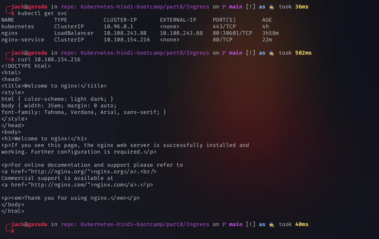379x239 pixels.
Task: Click the '443/TCP' port value
Action: coord(224,27)
